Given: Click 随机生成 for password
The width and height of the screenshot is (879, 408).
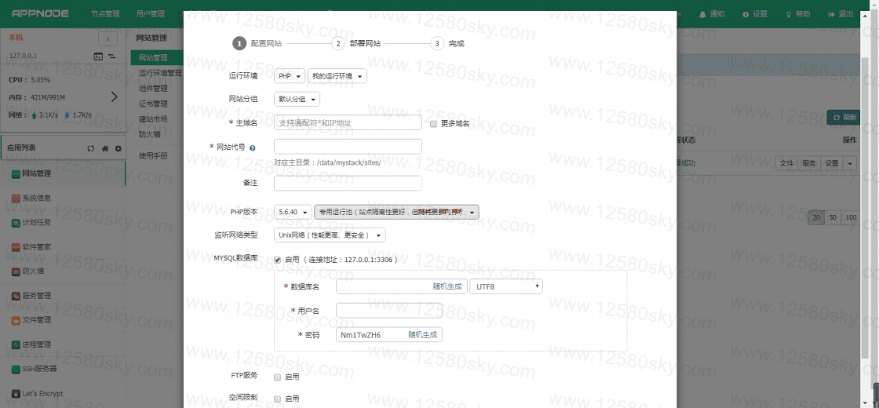Looking at the screenshot, I should point(423,334).
